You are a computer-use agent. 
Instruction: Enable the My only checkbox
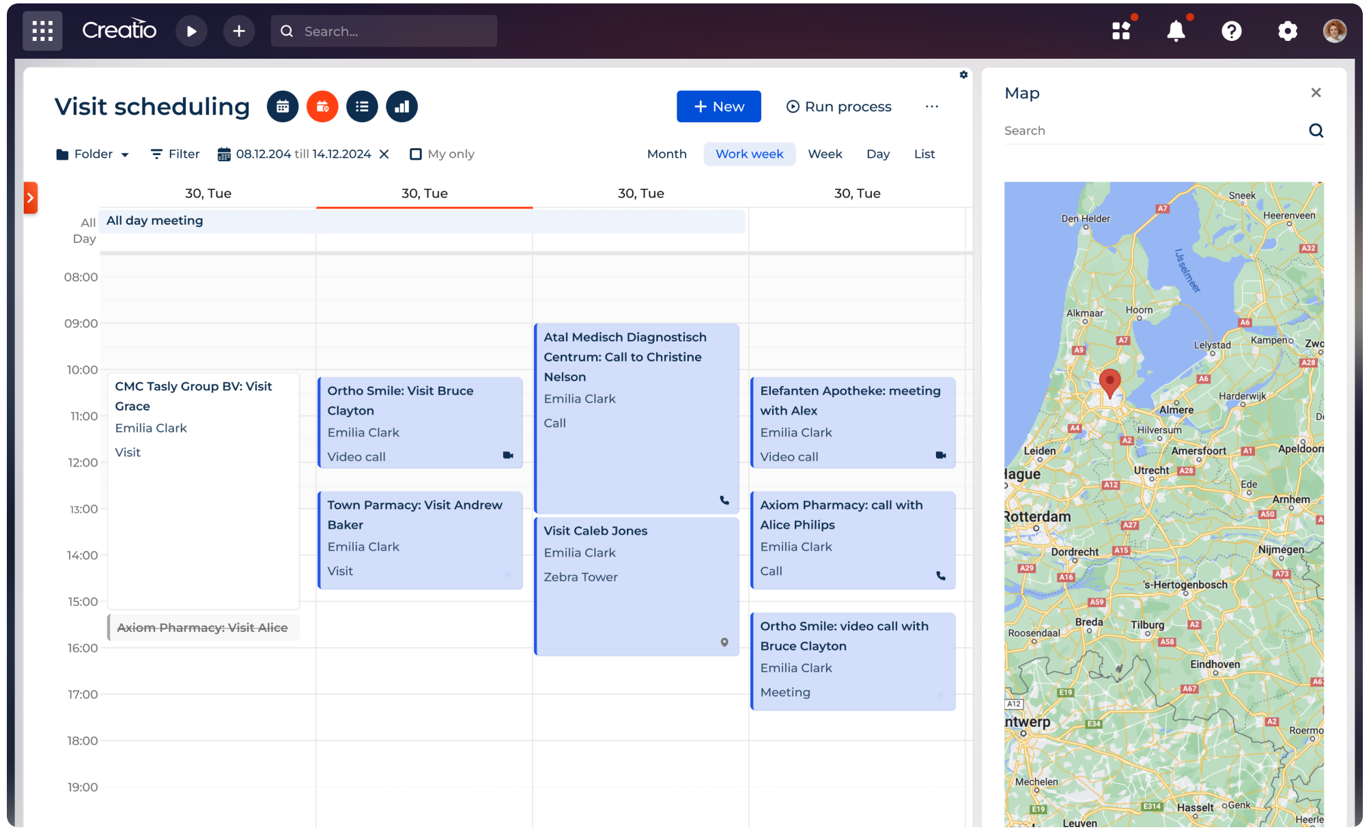(x=415, y=154)
